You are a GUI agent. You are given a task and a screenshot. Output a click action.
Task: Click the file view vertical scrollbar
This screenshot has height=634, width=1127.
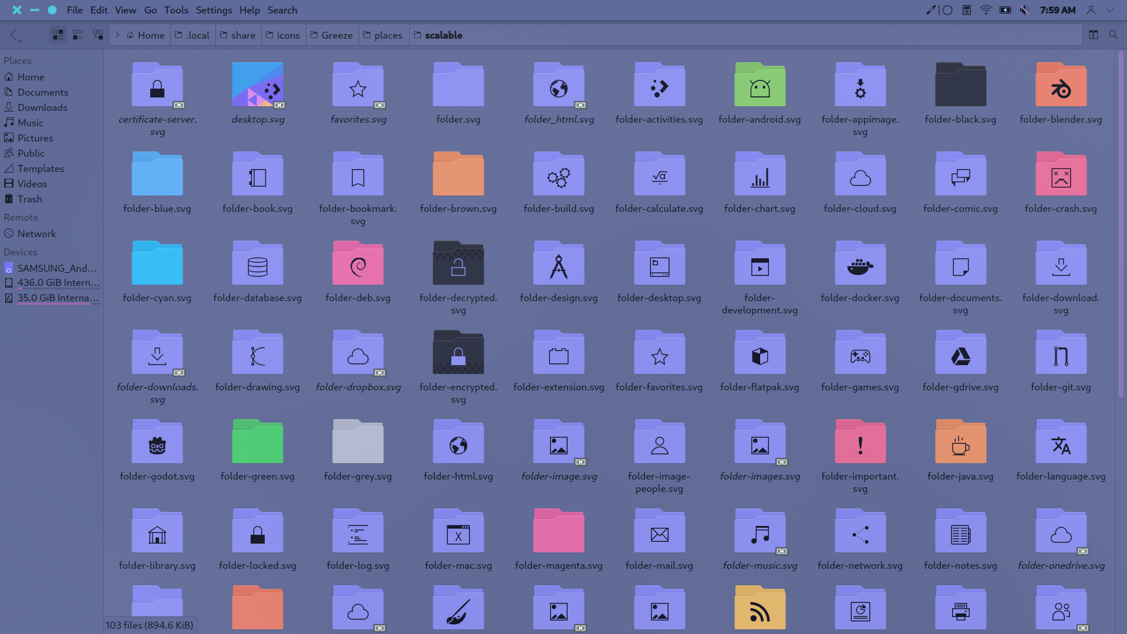[1121, 225]
